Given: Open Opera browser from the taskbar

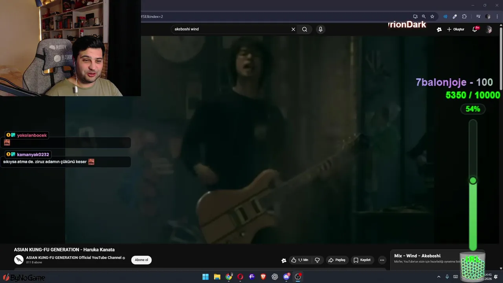Looking at the screenshot, I should (240, 277).
